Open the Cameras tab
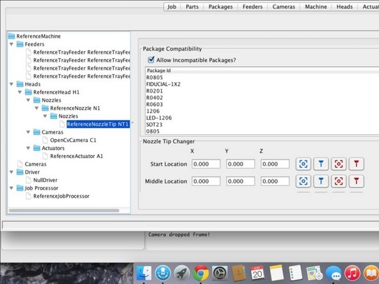 coord(284,7)
